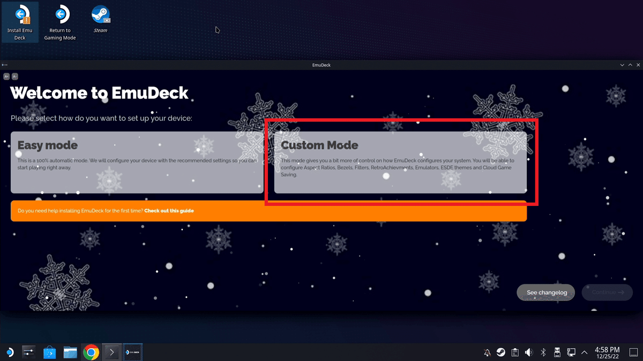Open the Bluetooth tray icon
Viewport: 643px width, 361px height.
coord(543,352)
